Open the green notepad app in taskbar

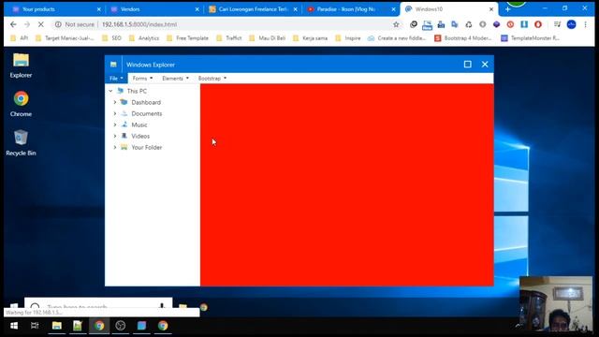pyautogui.click(x=78, y=326)
